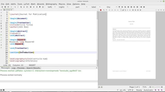Click the UTF-8 encoding status entry
This screenshot has width=165, height=92.
pyautogui.click(x=130, y=90)
